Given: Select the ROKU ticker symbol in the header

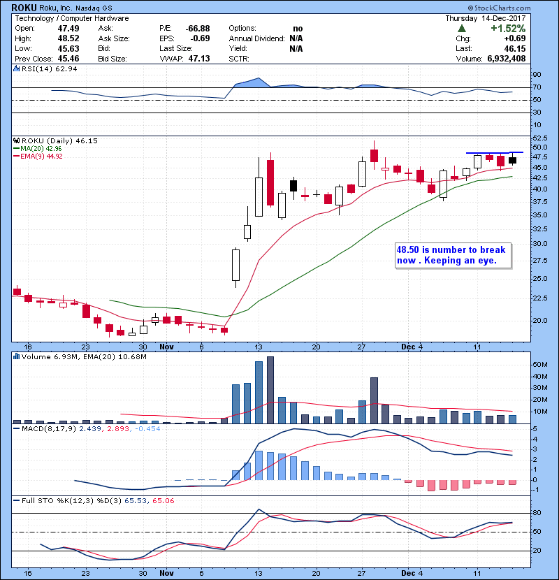Looking at the screenshot, I should point(24,8).
